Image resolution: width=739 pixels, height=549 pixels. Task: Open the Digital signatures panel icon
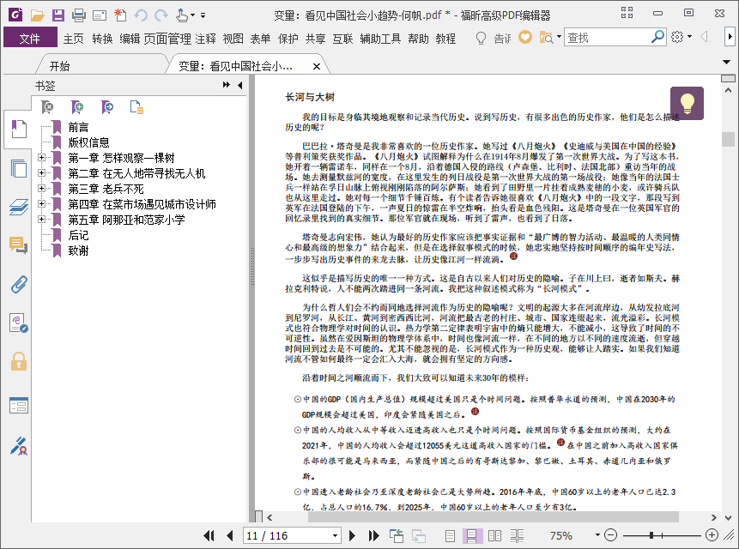[x=18, y=323]
